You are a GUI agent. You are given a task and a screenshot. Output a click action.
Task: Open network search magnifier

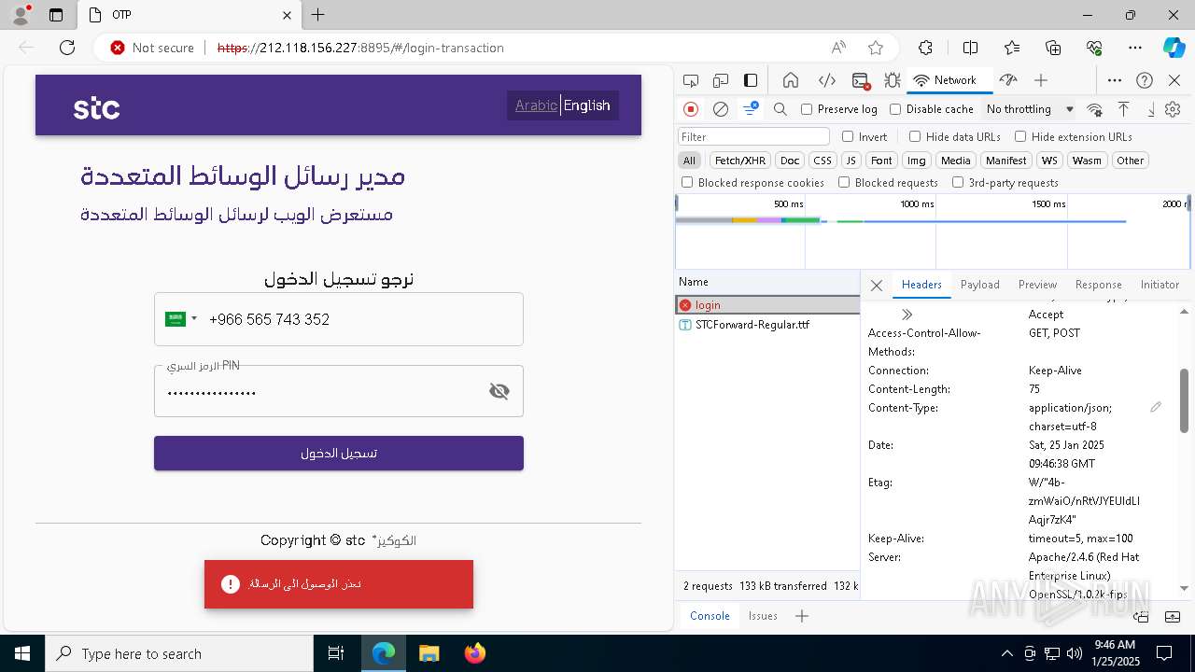[780, 109]
